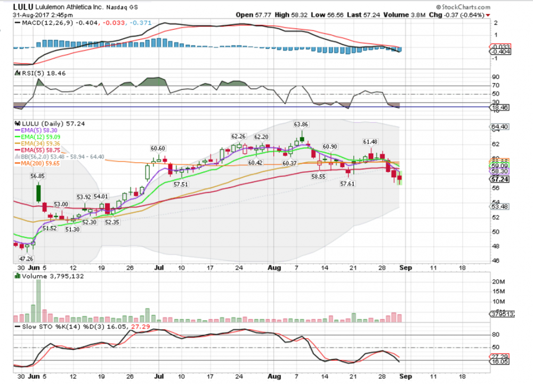Select the EMA(12) 59.09 legend entry
533x384 pixels.
point(36,137)
